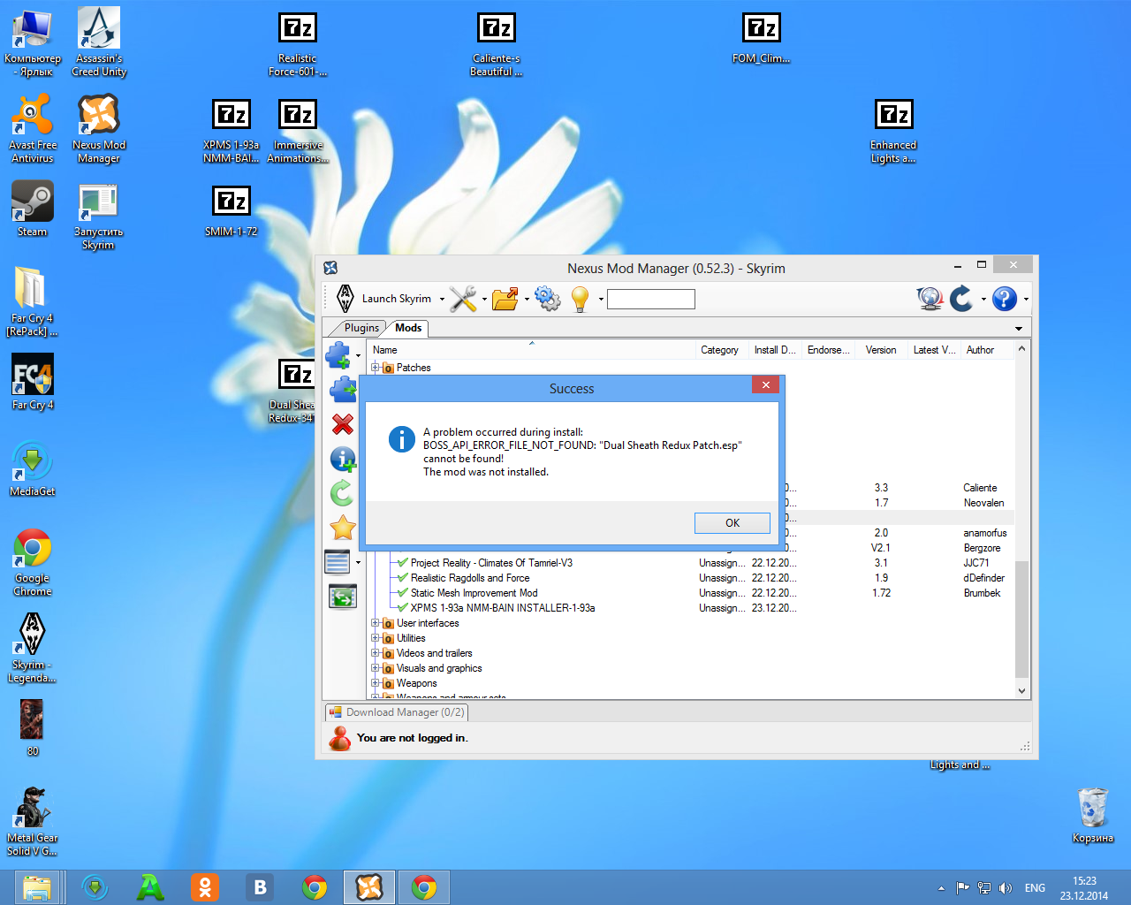Click the green refresh arrow in sidebar
This screenshot has height=905, width=1131.
343,493
